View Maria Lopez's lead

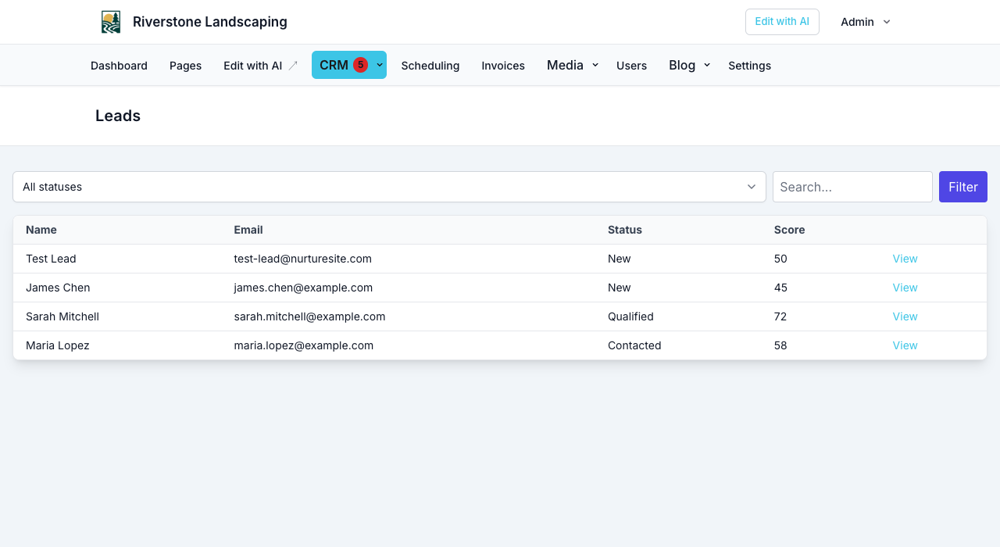coord(905,345)
